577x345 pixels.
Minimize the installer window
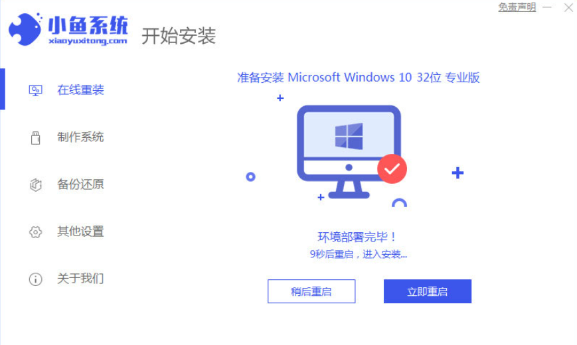(x=547, y=7)
